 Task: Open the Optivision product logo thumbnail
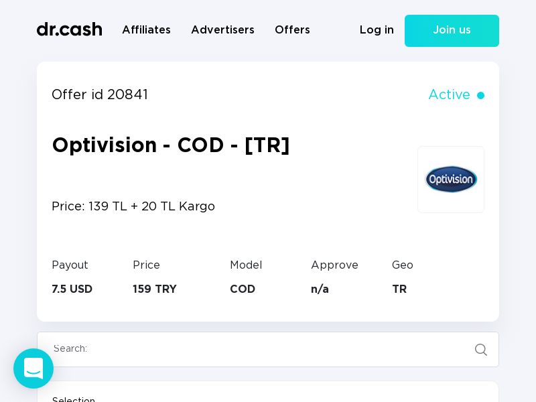[451, 180]
